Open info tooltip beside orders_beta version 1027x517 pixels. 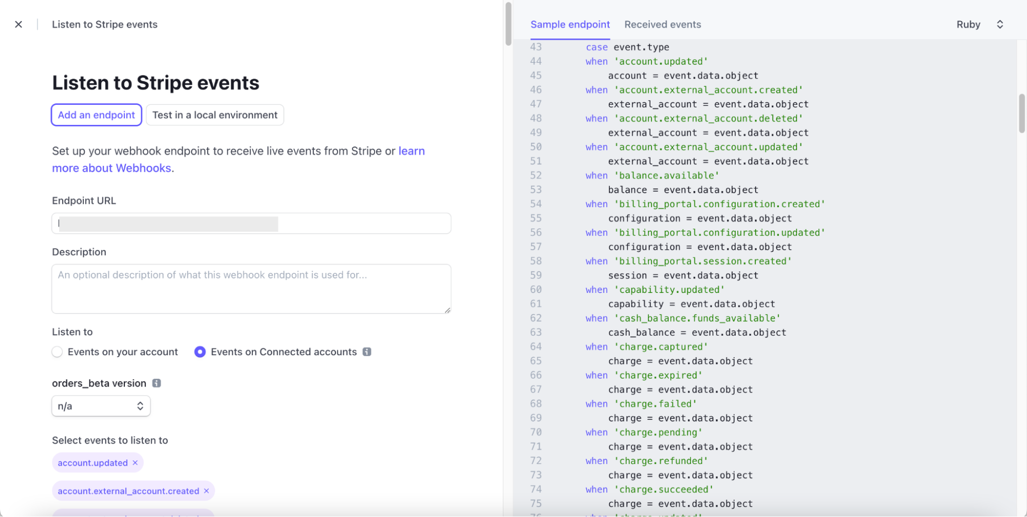(157, 383)
